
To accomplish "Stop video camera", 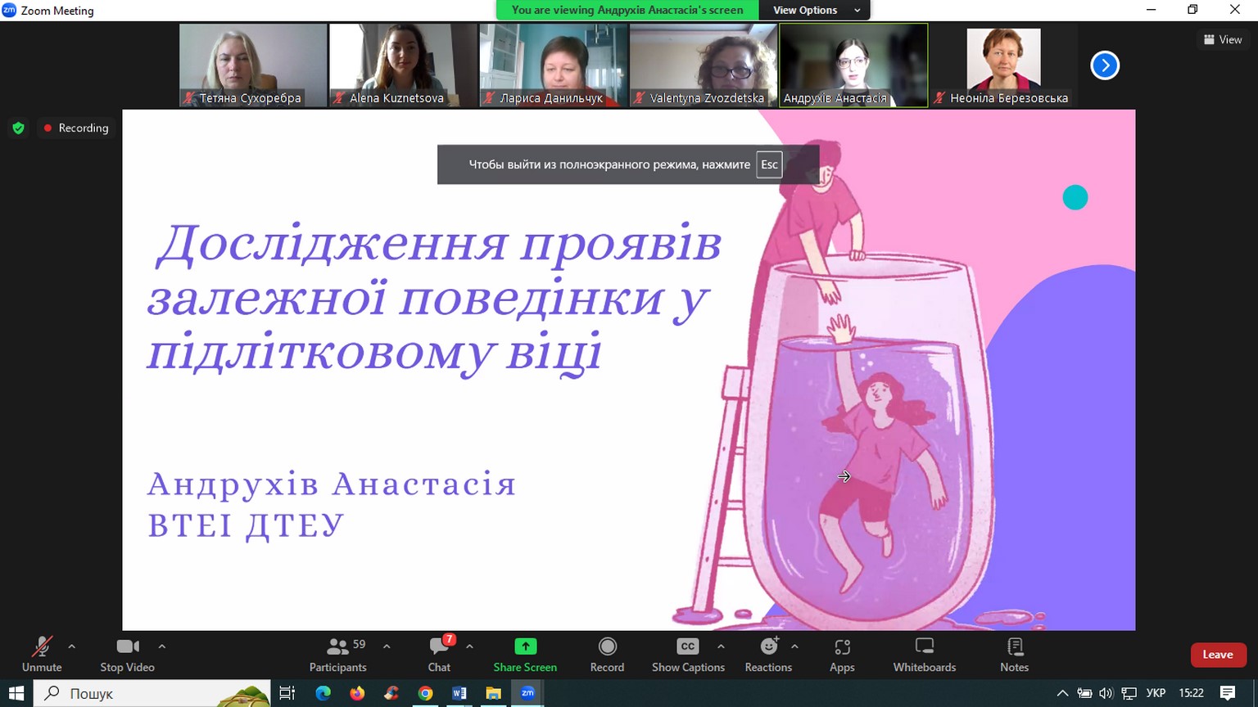I will (127, 654).
